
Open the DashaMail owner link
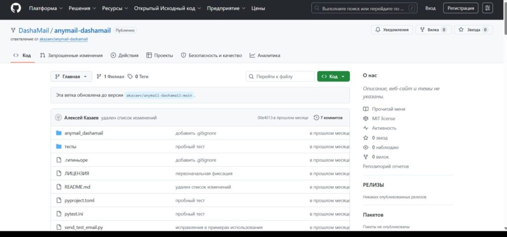pyautogui.click(x=34, y=31)
